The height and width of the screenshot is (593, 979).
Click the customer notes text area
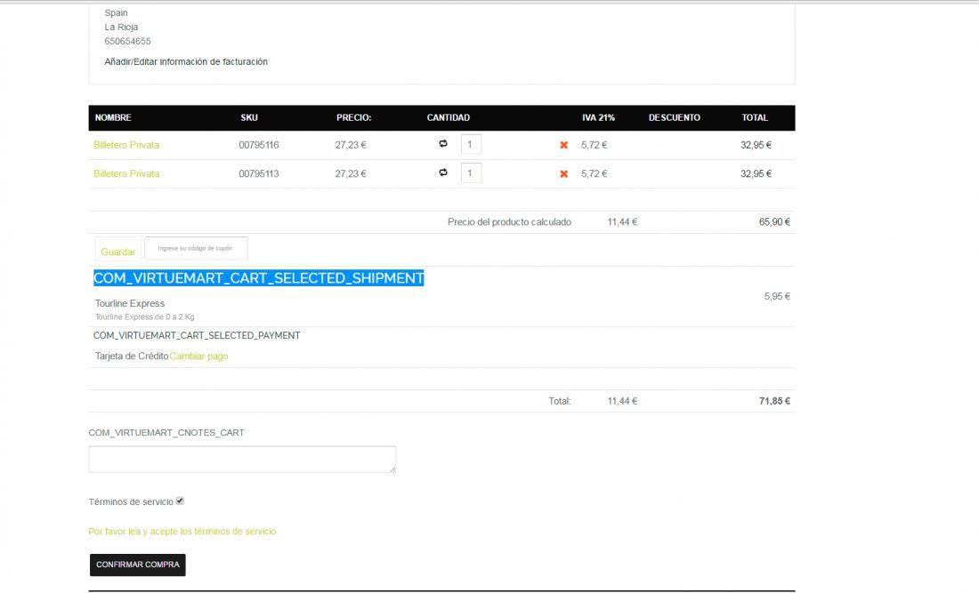pos(242,459)
